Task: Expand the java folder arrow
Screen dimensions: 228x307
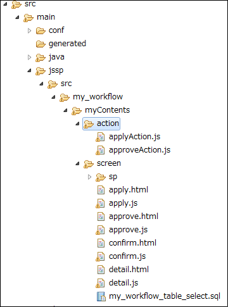Action: click(30, 58)
